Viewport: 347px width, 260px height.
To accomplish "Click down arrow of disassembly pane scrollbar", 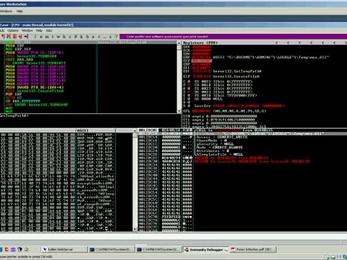I will coord(179,111).
